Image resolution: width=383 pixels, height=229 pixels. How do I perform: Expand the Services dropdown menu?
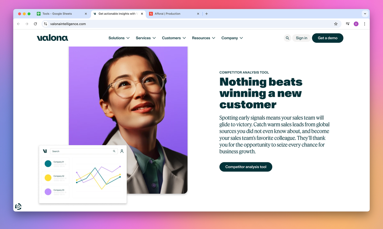(x=146, y=38)
